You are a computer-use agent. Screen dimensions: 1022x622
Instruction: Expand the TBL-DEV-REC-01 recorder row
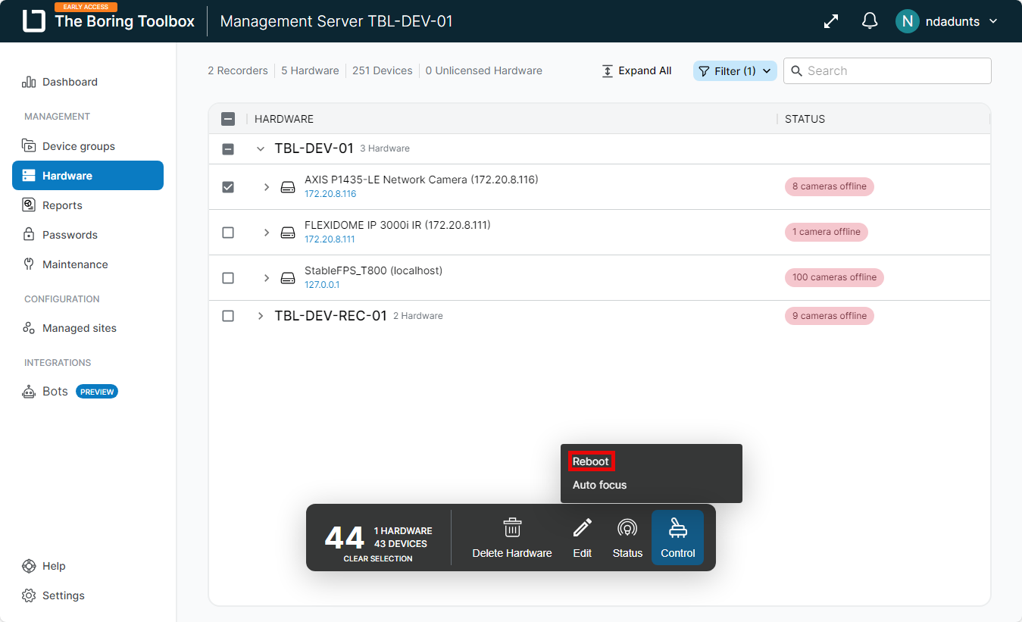point(260,316)
